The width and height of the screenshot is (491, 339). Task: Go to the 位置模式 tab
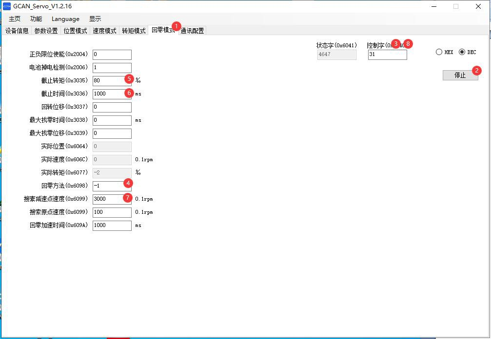[75, 31]
